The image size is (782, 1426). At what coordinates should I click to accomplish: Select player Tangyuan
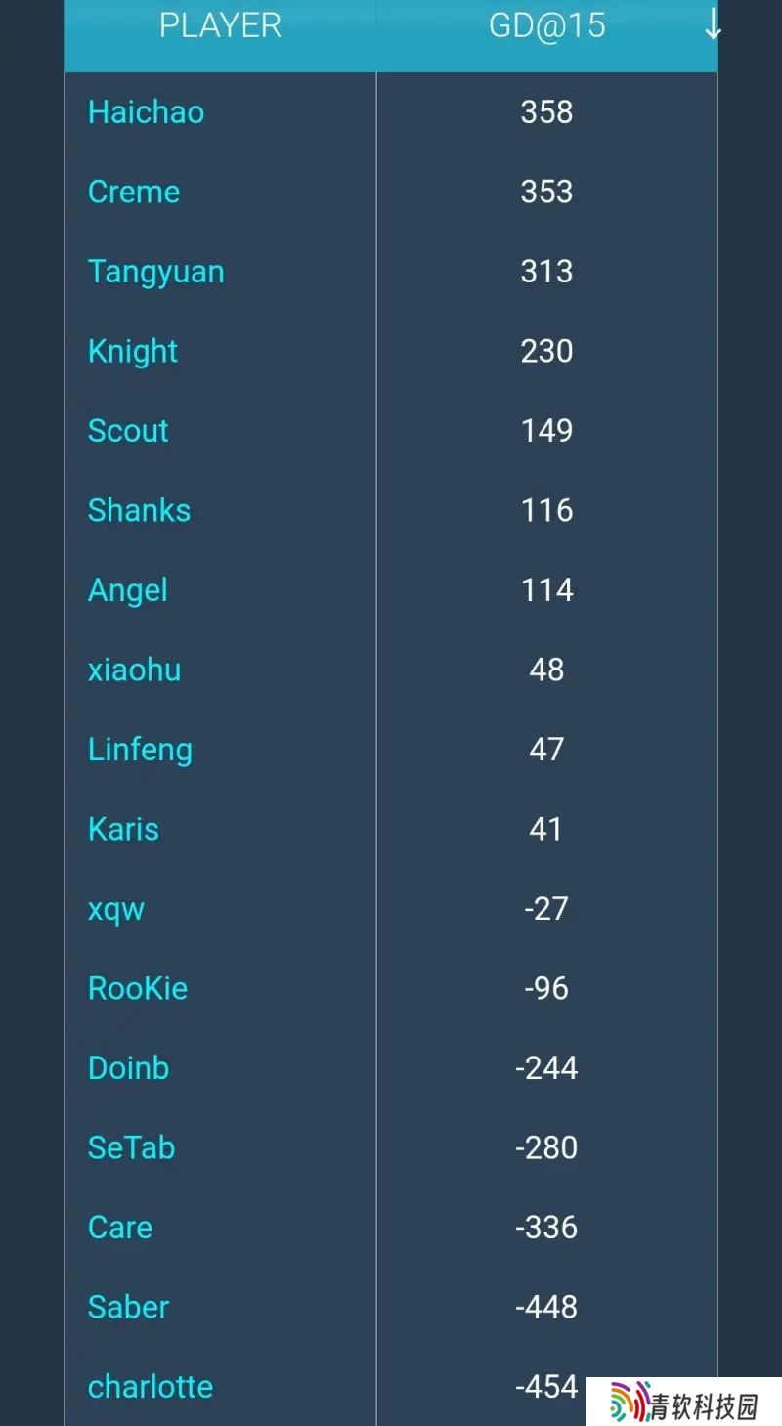point(155,272)
